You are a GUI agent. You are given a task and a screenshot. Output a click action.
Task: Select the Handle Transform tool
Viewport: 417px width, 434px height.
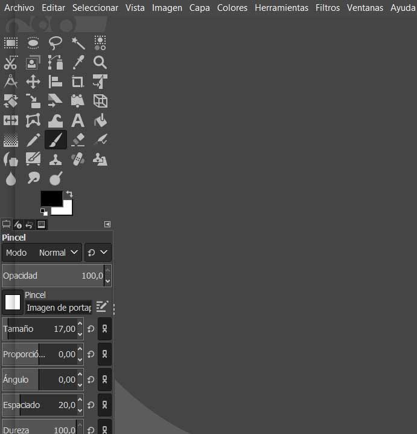(x=78, y=101)
